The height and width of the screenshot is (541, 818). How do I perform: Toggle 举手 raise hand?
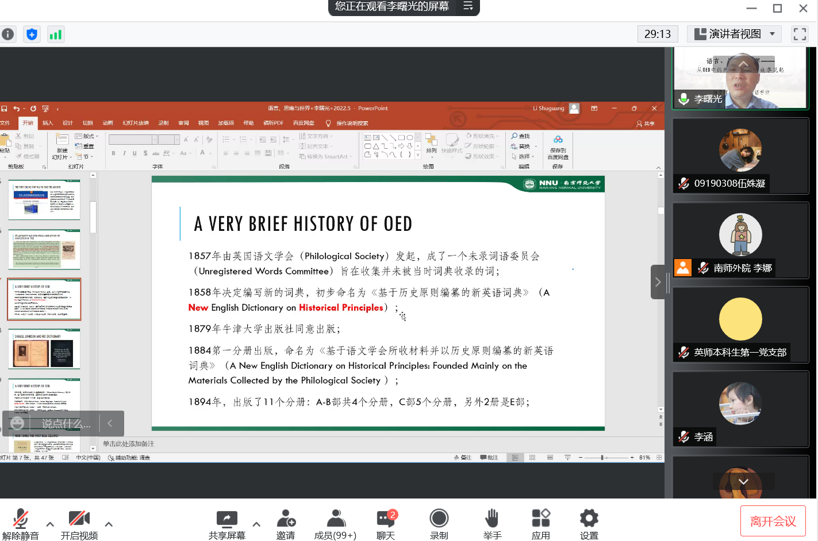click(491, 519)
